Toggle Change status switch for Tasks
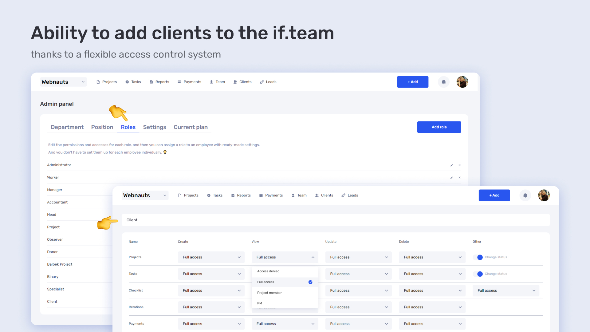 coord(478,274)
